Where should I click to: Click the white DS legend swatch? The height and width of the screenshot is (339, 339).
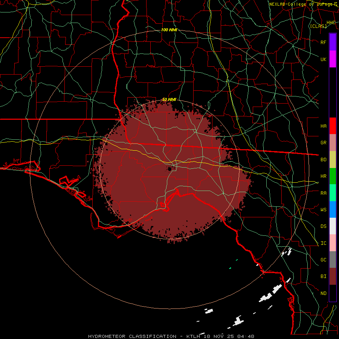point(333,226)
